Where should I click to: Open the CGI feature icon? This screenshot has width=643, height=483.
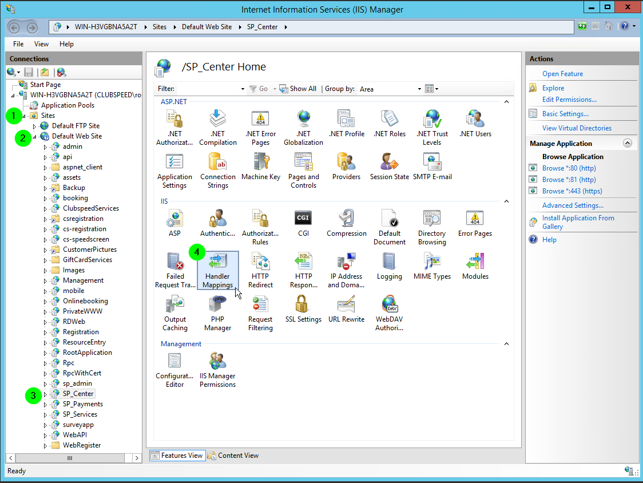pos(303,223)
